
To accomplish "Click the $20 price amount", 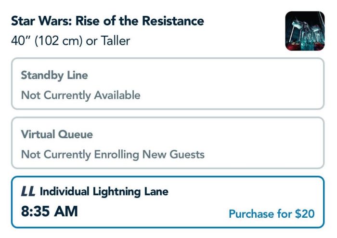I will [305, 214].
